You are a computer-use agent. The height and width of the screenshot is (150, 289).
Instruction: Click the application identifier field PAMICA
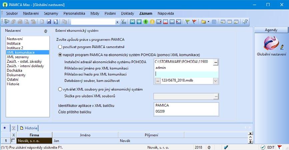click(x=186, y=106)
